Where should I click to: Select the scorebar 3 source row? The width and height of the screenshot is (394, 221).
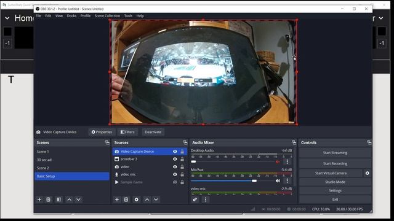pos(150,159)
